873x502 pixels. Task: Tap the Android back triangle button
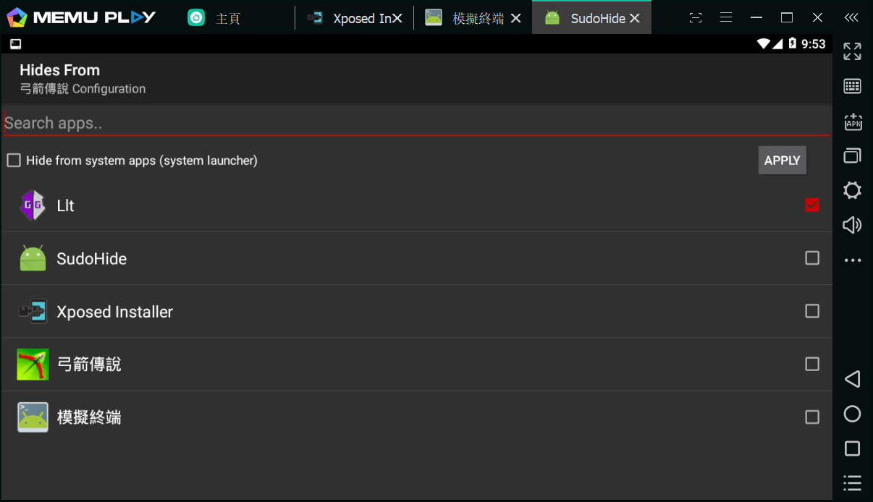[853, 378]
